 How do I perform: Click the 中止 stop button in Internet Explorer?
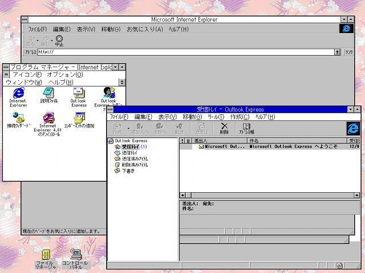click(x=59, y=41)
